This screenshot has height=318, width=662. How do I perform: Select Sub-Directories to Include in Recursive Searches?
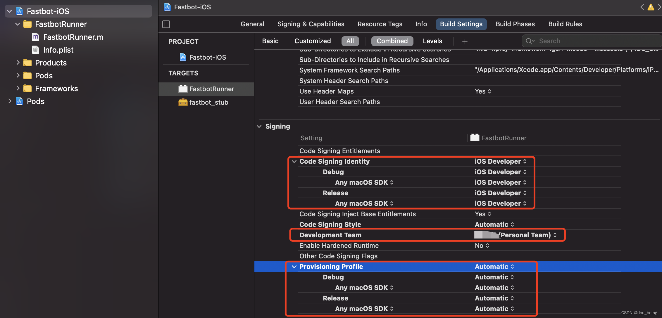(x=460, y=60)
